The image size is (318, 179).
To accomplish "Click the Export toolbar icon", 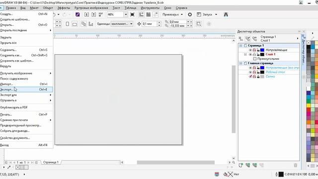I will (94, 14).
